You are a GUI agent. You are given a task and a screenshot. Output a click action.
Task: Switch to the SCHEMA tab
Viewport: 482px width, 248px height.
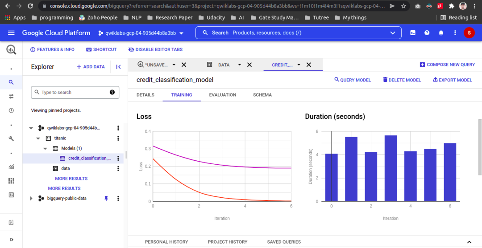click(x=262, y=95)
